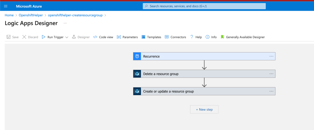
Task: Open Parameters panel
Action: (x=130, y=37)
